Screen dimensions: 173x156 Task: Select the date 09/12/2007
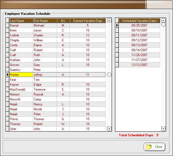tap(139, 40)
